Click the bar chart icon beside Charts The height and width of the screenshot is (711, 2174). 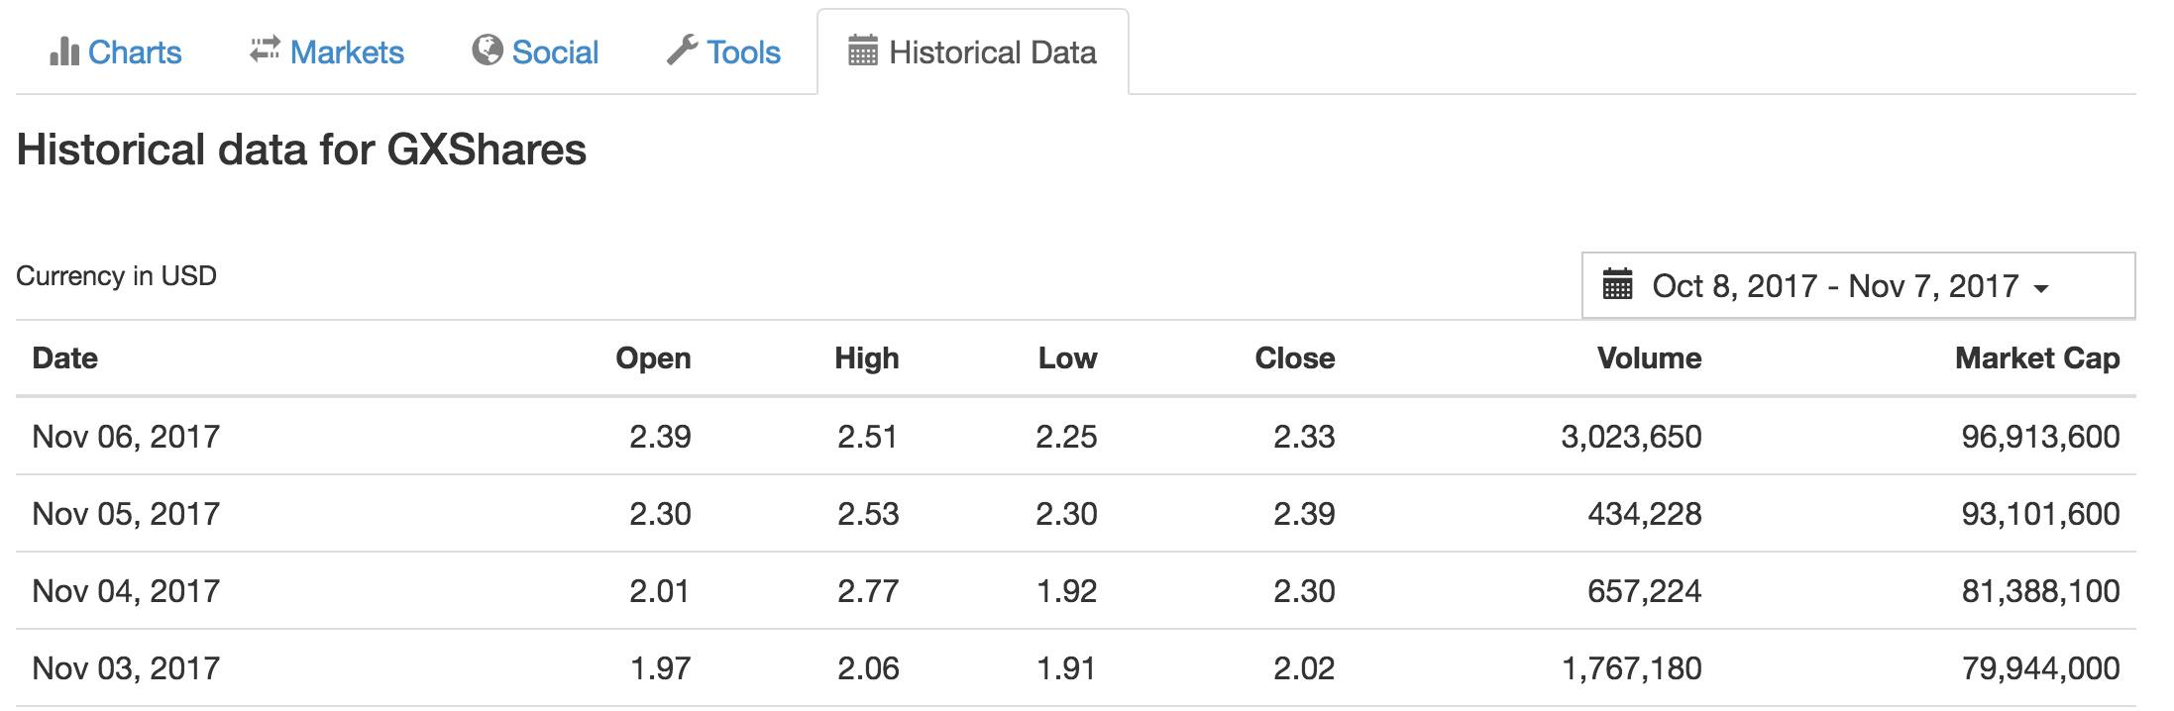(63, 51)
